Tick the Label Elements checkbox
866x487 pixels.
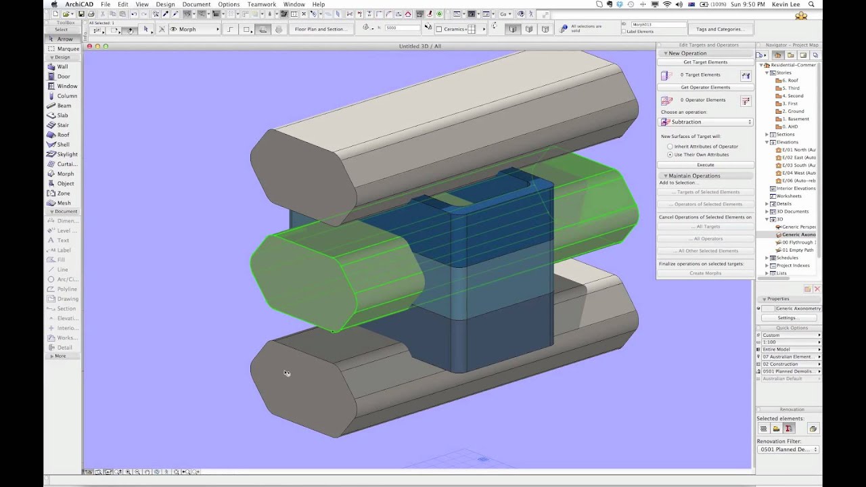pos(624,32)
